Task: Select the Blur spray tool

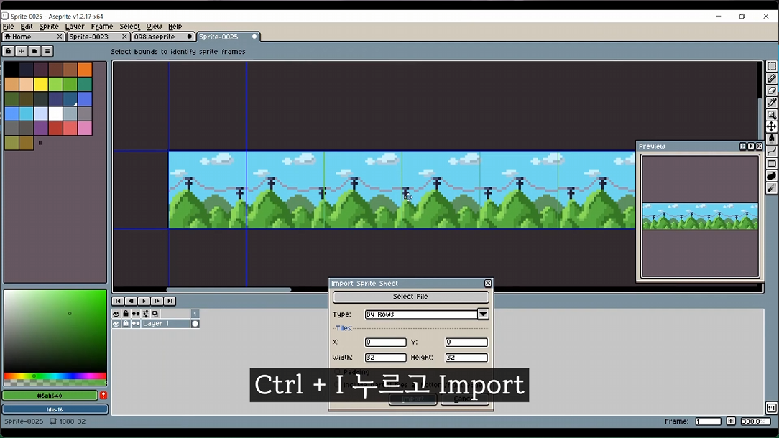Action: pyautogui.click(x=771, y=187)
